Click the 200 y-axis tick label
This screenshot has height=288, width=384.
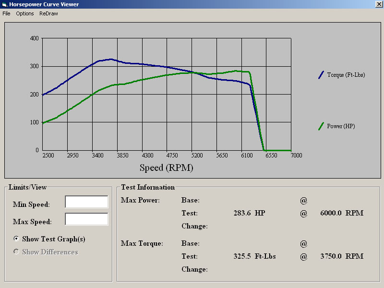[34, 95]
